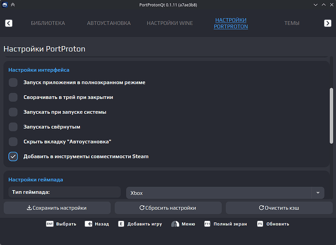Click refresh icon on Сбросить настройки button
336x245 pixels.
(142, 208)
